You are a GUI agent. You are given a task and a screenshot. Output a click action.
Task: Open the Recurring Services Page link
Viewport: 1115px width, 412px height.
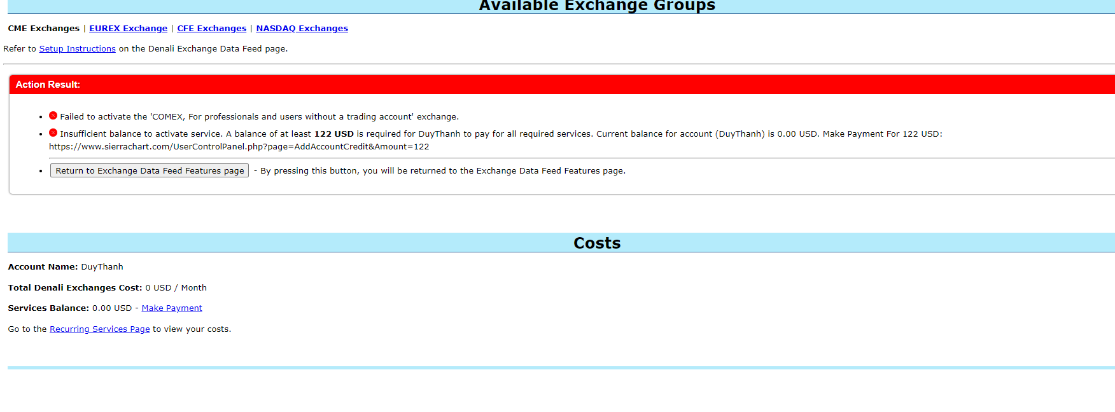click(100, 329)
